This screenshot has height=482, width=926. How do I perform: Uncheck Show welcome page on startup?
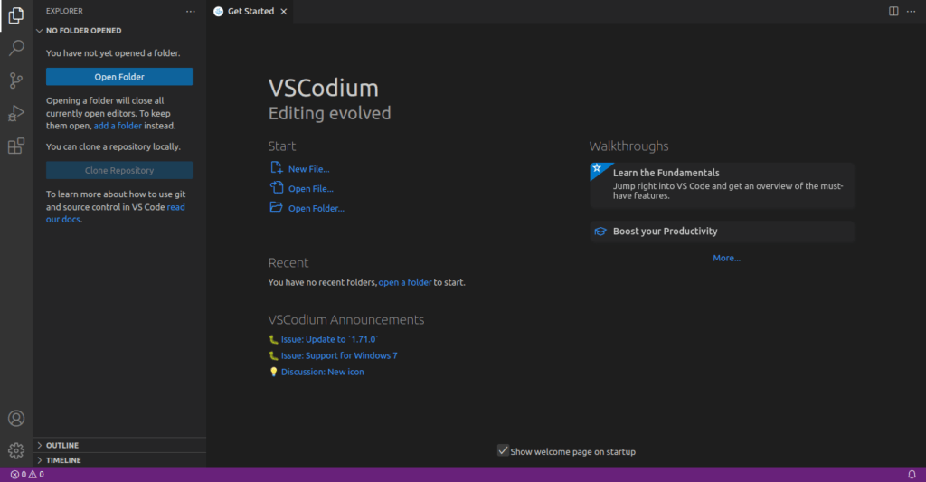[503, 450]
